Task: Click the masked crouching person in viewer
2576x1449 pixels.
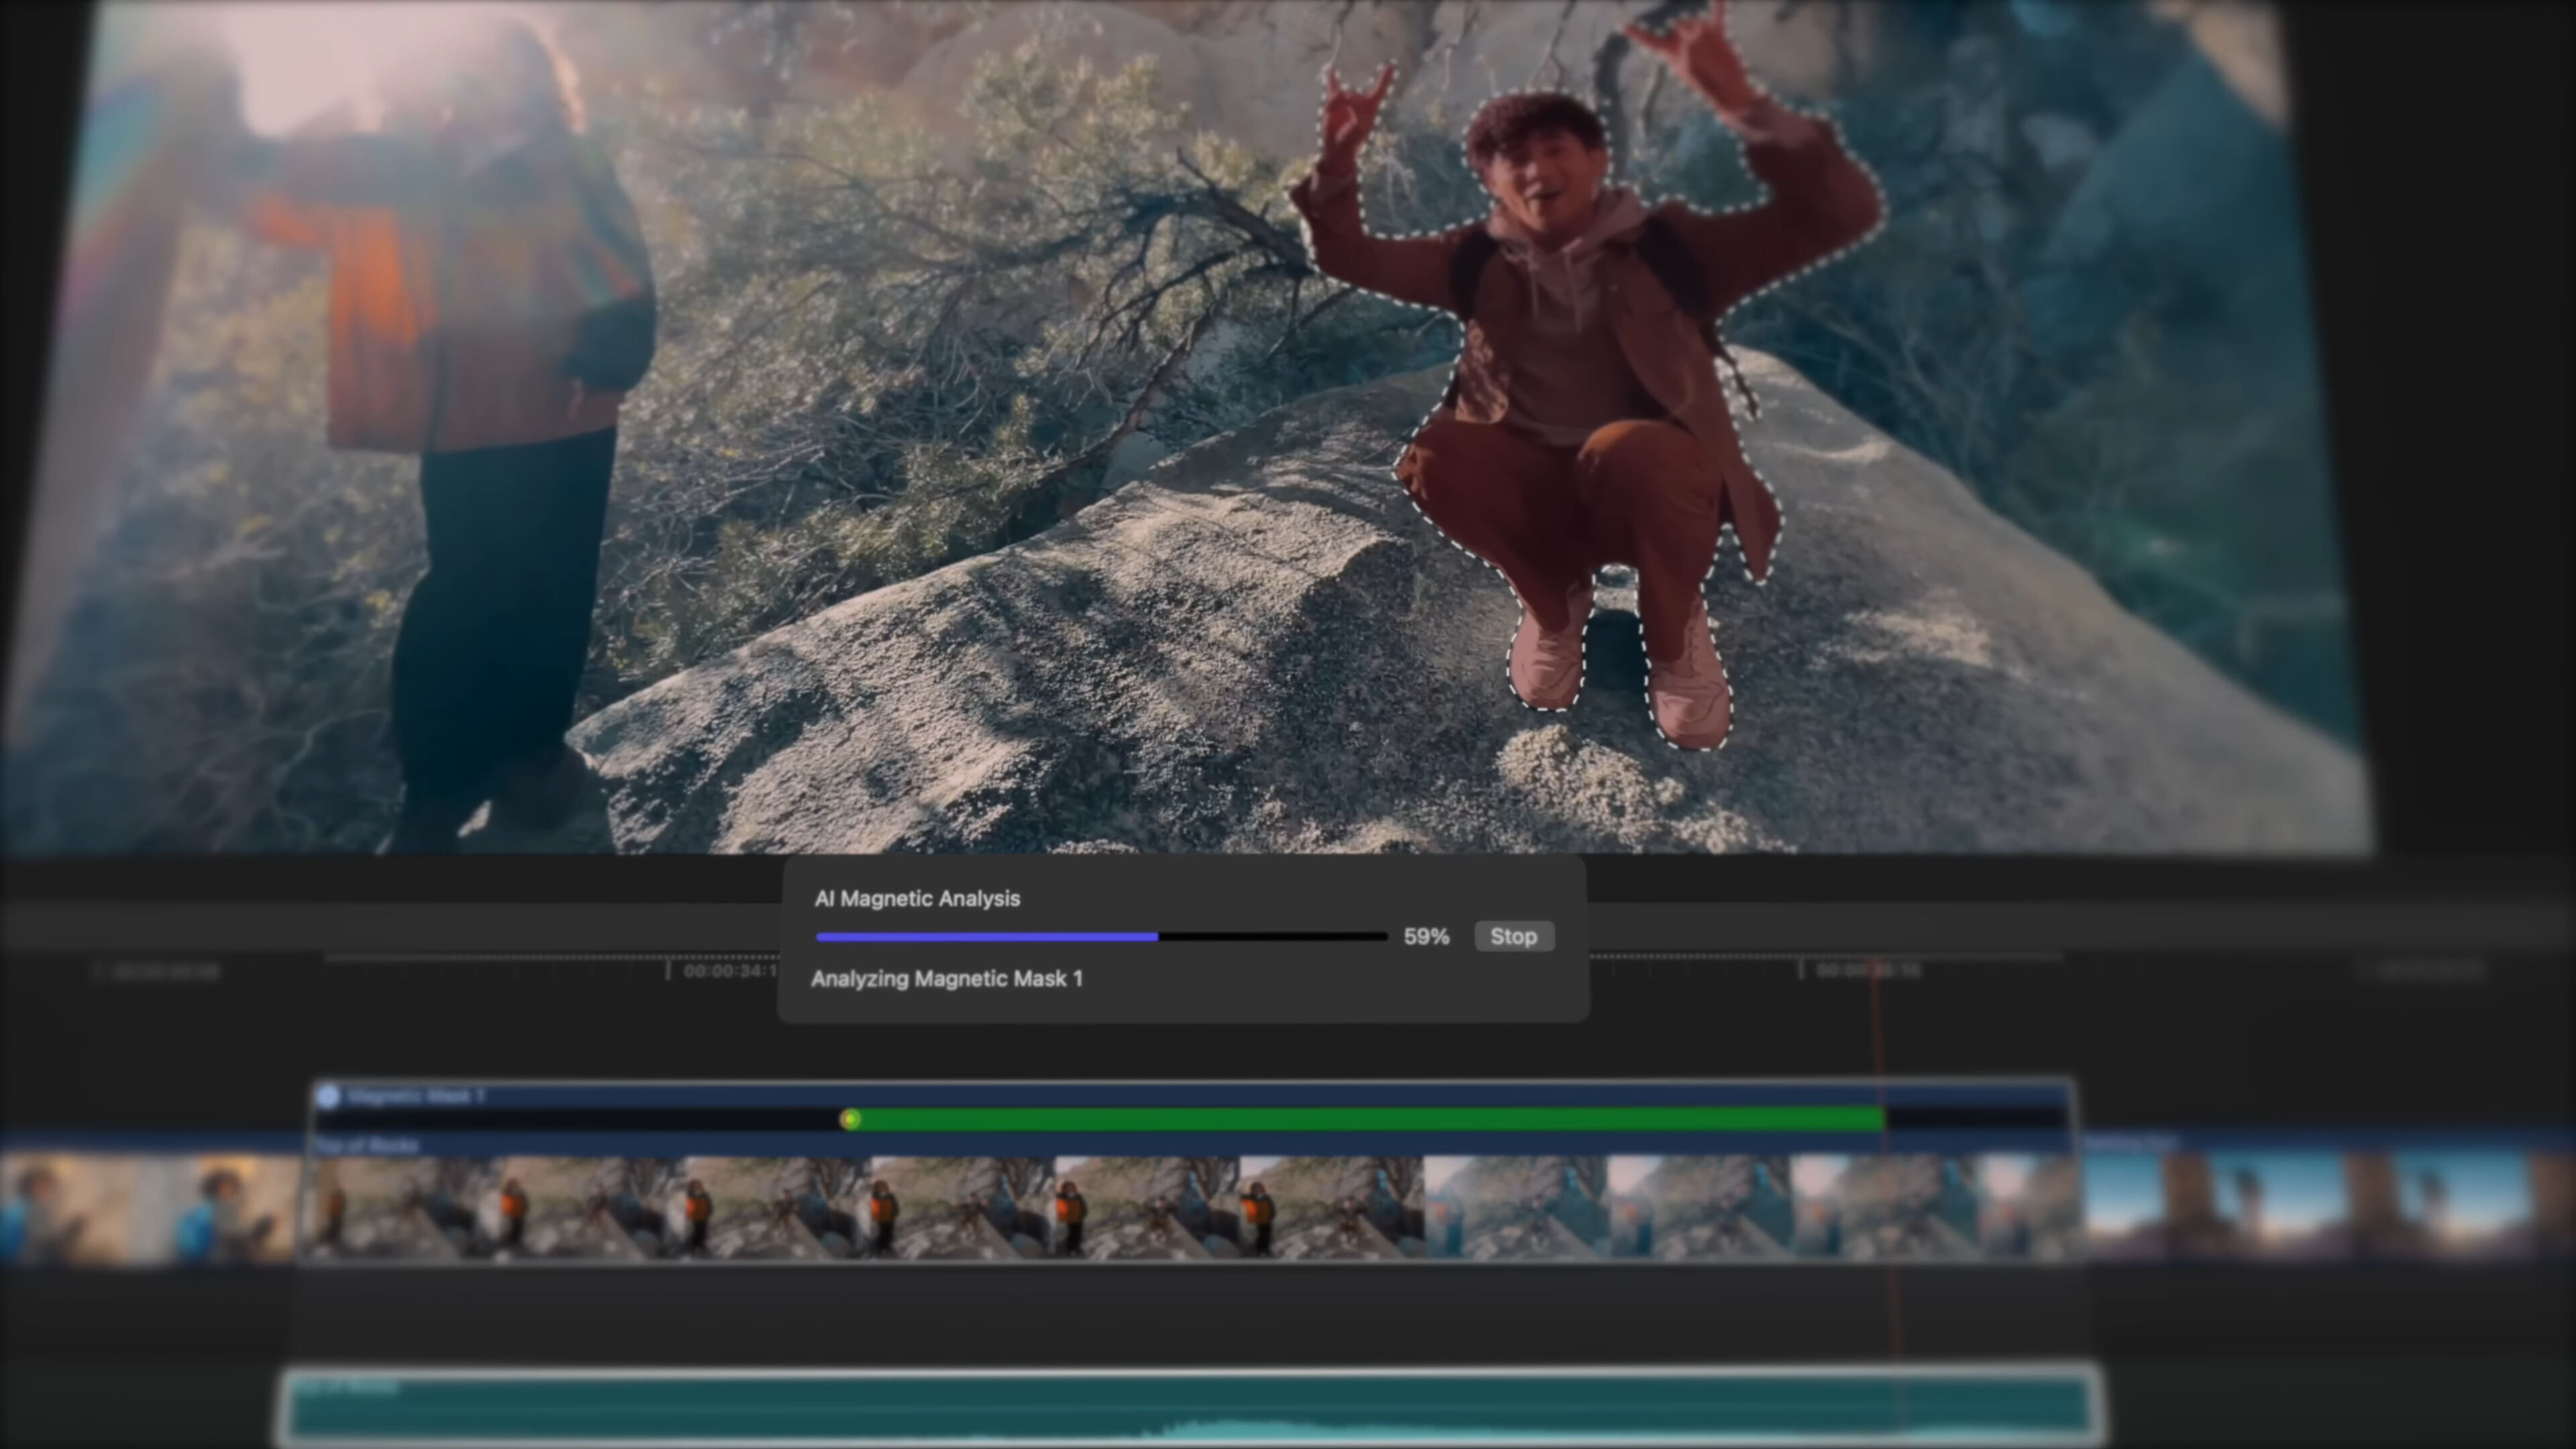Action: tap(1590, 400)
